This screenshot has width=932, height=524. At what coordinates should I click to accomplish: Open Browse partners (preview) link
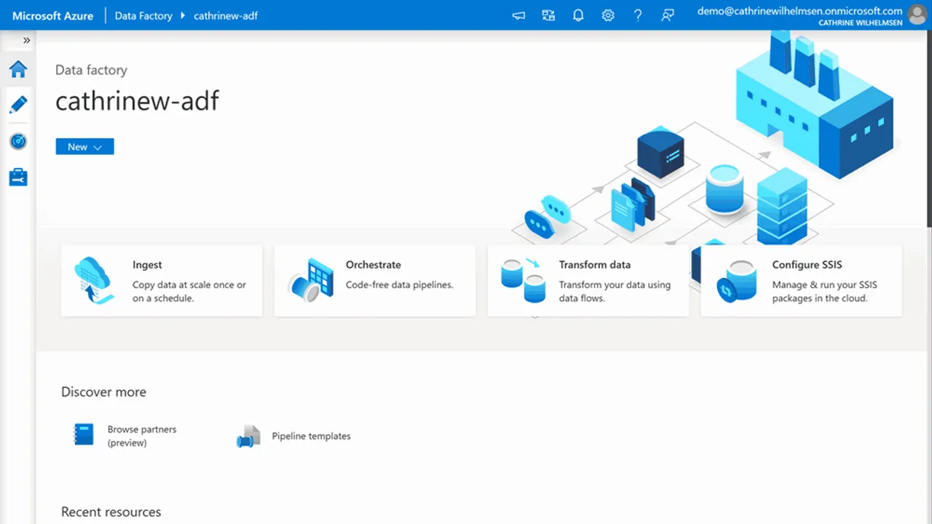click(x=142, y=436)
